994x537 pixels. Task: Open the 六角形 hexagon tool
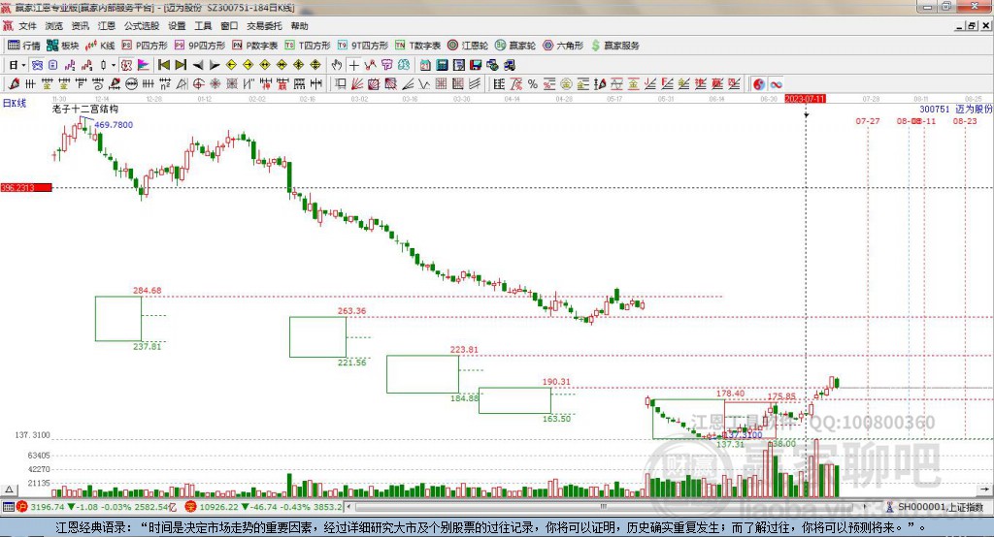pos(563,46)
